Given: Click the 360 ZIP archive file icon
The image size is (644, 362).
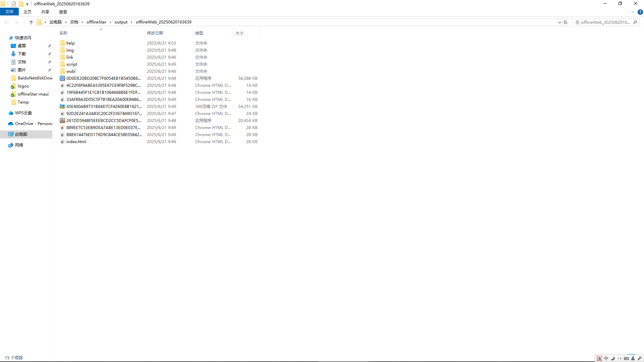Looking at the screenshot, I should [62, 107].
